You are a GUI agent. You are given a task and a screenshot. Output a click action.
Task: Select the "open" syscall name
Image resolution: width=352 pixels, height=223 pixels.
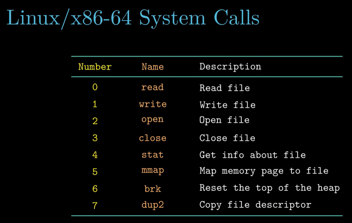coord(153,120)
